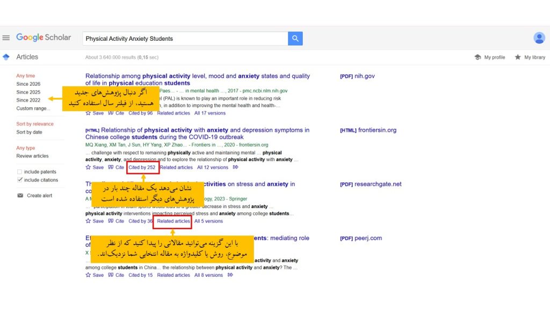Click All 12 versions
Viewport: 550px width, 309px height.
(213, 167)
